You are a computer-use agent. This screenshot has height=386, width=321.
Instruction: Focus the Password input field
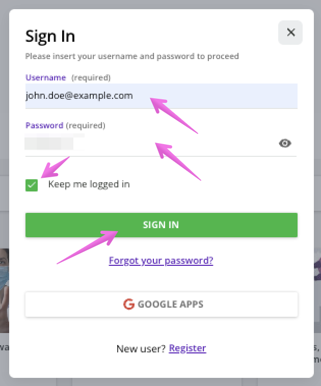coord(148,144)
